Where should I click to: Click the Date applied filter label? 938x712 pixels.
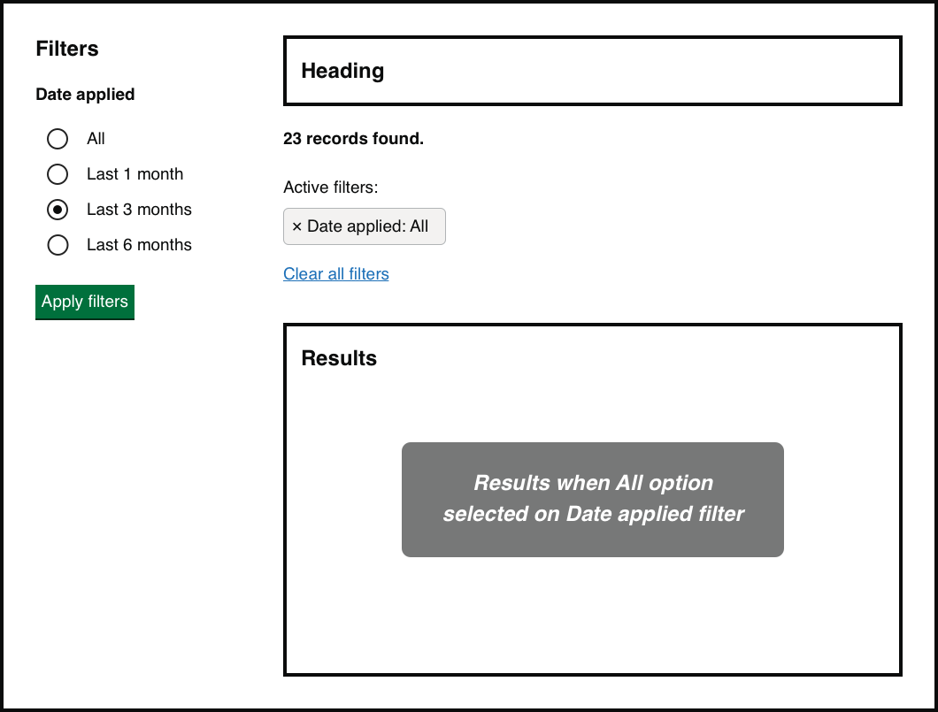[x=85, y=94]
